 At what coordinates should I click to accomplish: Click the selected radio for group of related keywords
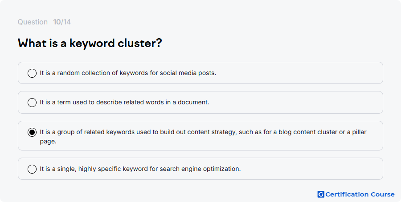[32, 132]
